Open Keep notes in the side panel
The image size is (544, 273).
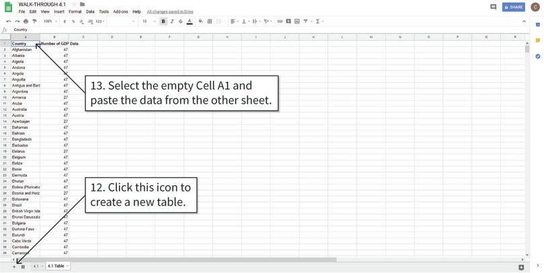tap(538, 40)
